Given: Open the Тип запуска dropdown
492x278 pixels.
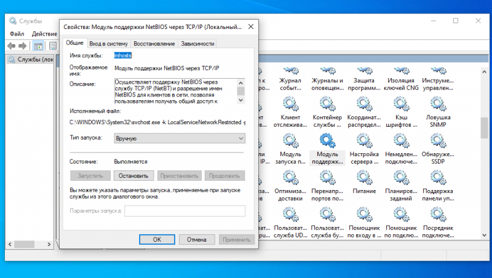Looking at the screenshot, I should pyautogui.click(x=180, y=138).
